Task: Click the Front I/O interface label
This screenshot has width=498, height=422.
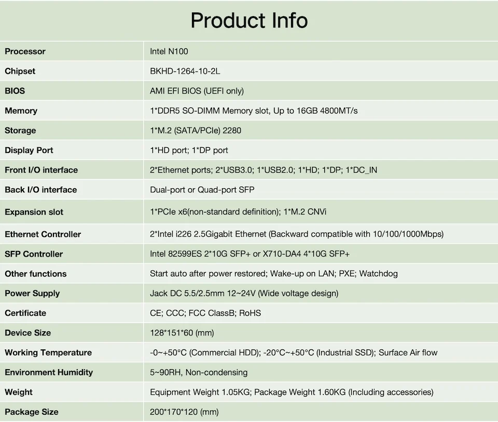Action: (x=41, y=170)
